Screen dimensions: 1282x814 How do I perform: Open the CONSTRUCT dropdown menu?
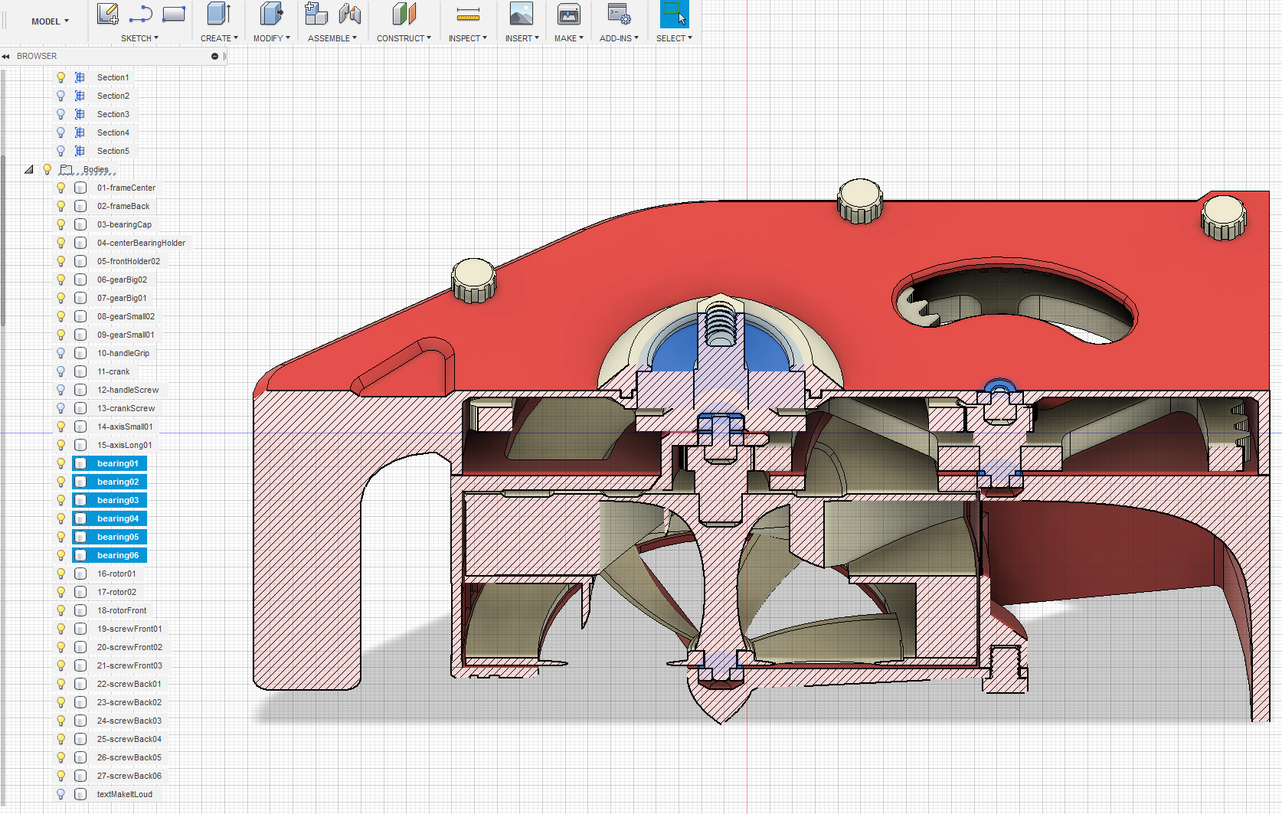point(404,38)
